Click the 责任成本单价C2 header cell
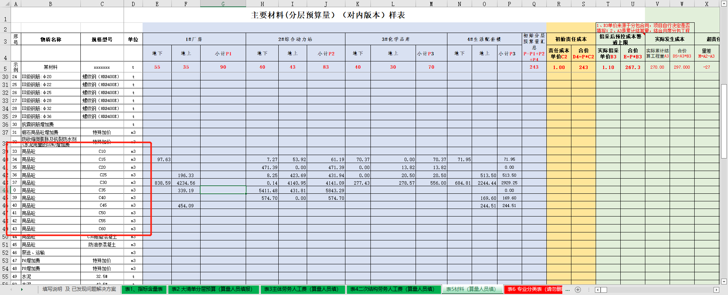728x295 pixels. [559, 53]
